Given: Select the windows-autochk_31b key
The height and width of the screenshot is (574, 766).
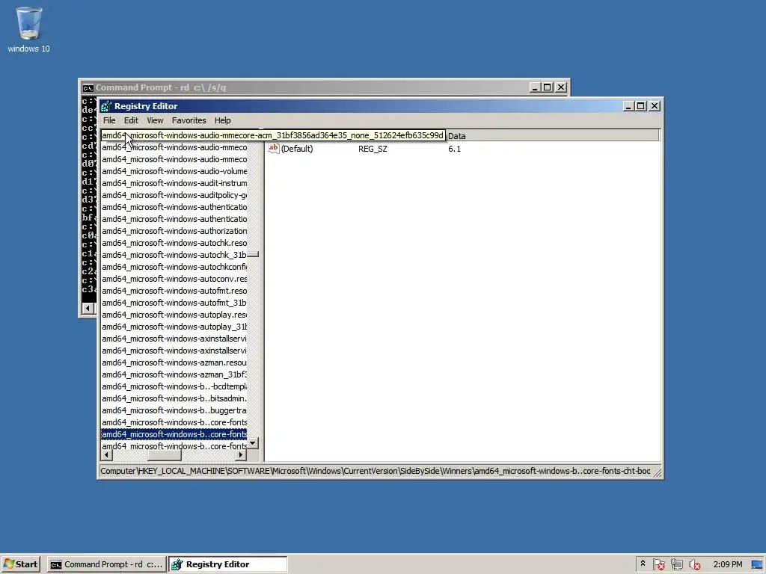Looking at the screenshot, I should click(174, 255).
